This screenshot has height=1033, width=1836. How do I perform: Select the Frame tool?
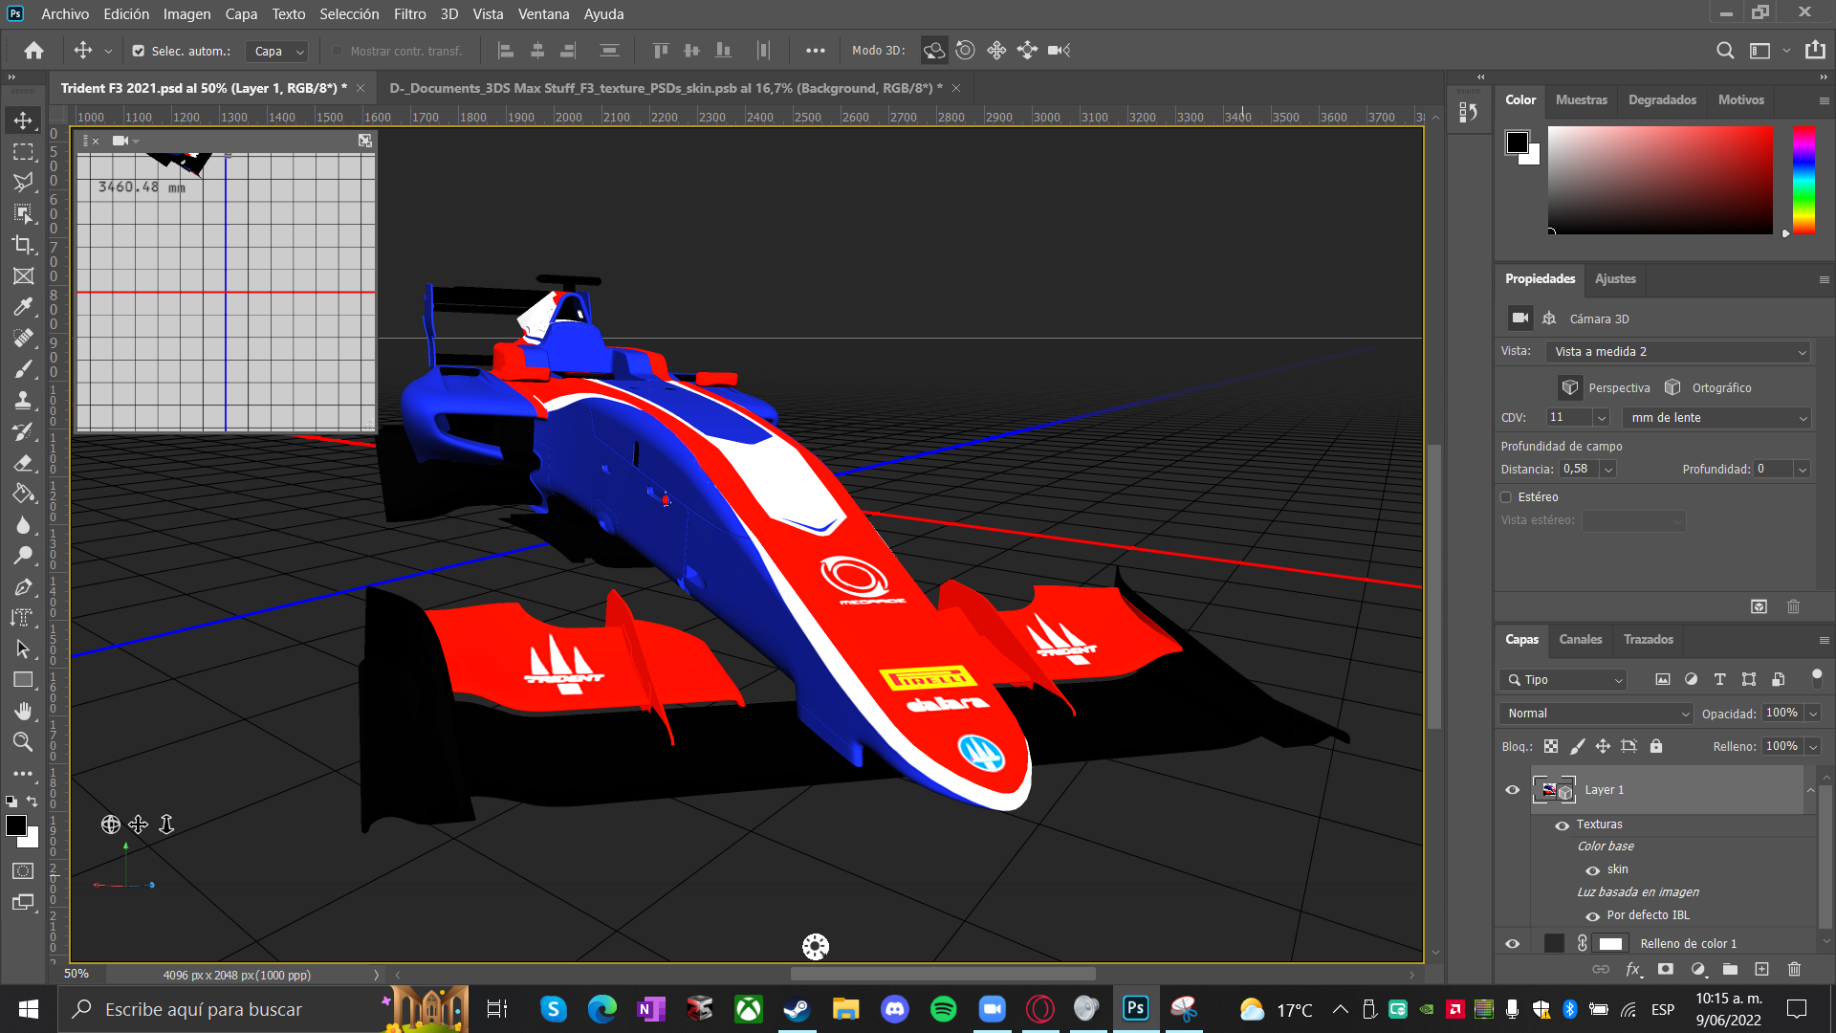[23, 276]
